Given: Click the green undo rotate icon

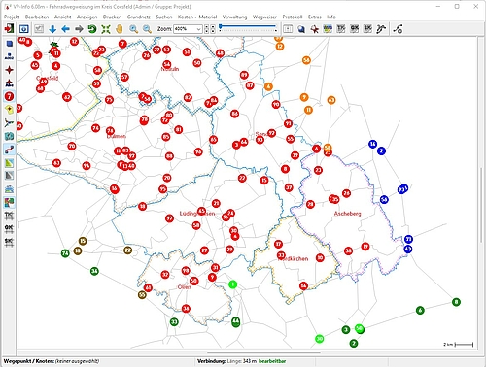Looking at the screenshot, I should click(92, 29).
